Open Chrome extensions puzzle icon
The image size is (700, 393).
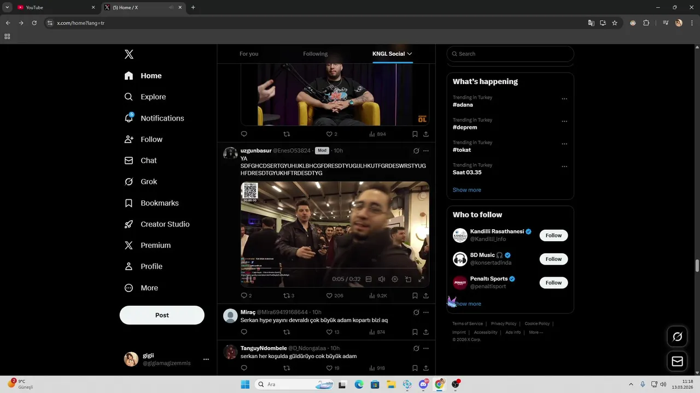pyautogui.click(x=646, y=23)
